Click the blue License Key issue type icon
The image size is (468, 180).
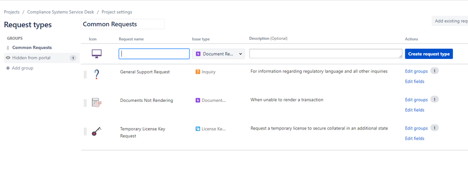(197, 129)
